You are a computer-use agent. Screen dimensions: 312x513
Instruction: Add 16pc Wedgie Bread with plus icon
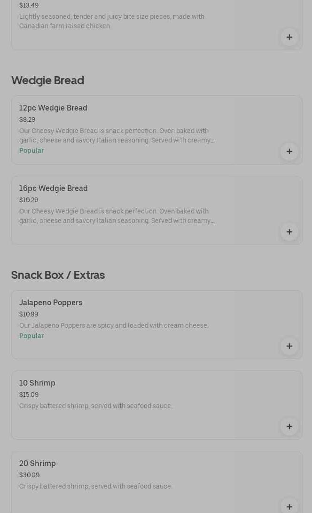tap(289, 232)
